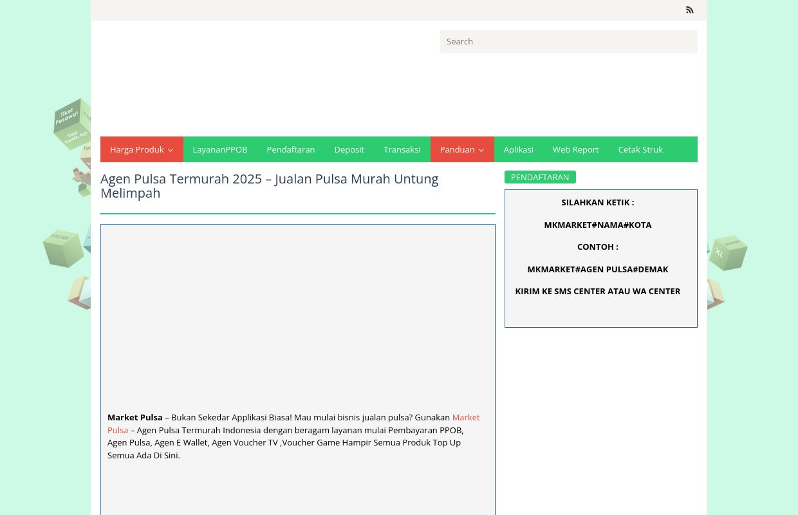
Task: Open the Panduan menu
Action: [462, 149]
